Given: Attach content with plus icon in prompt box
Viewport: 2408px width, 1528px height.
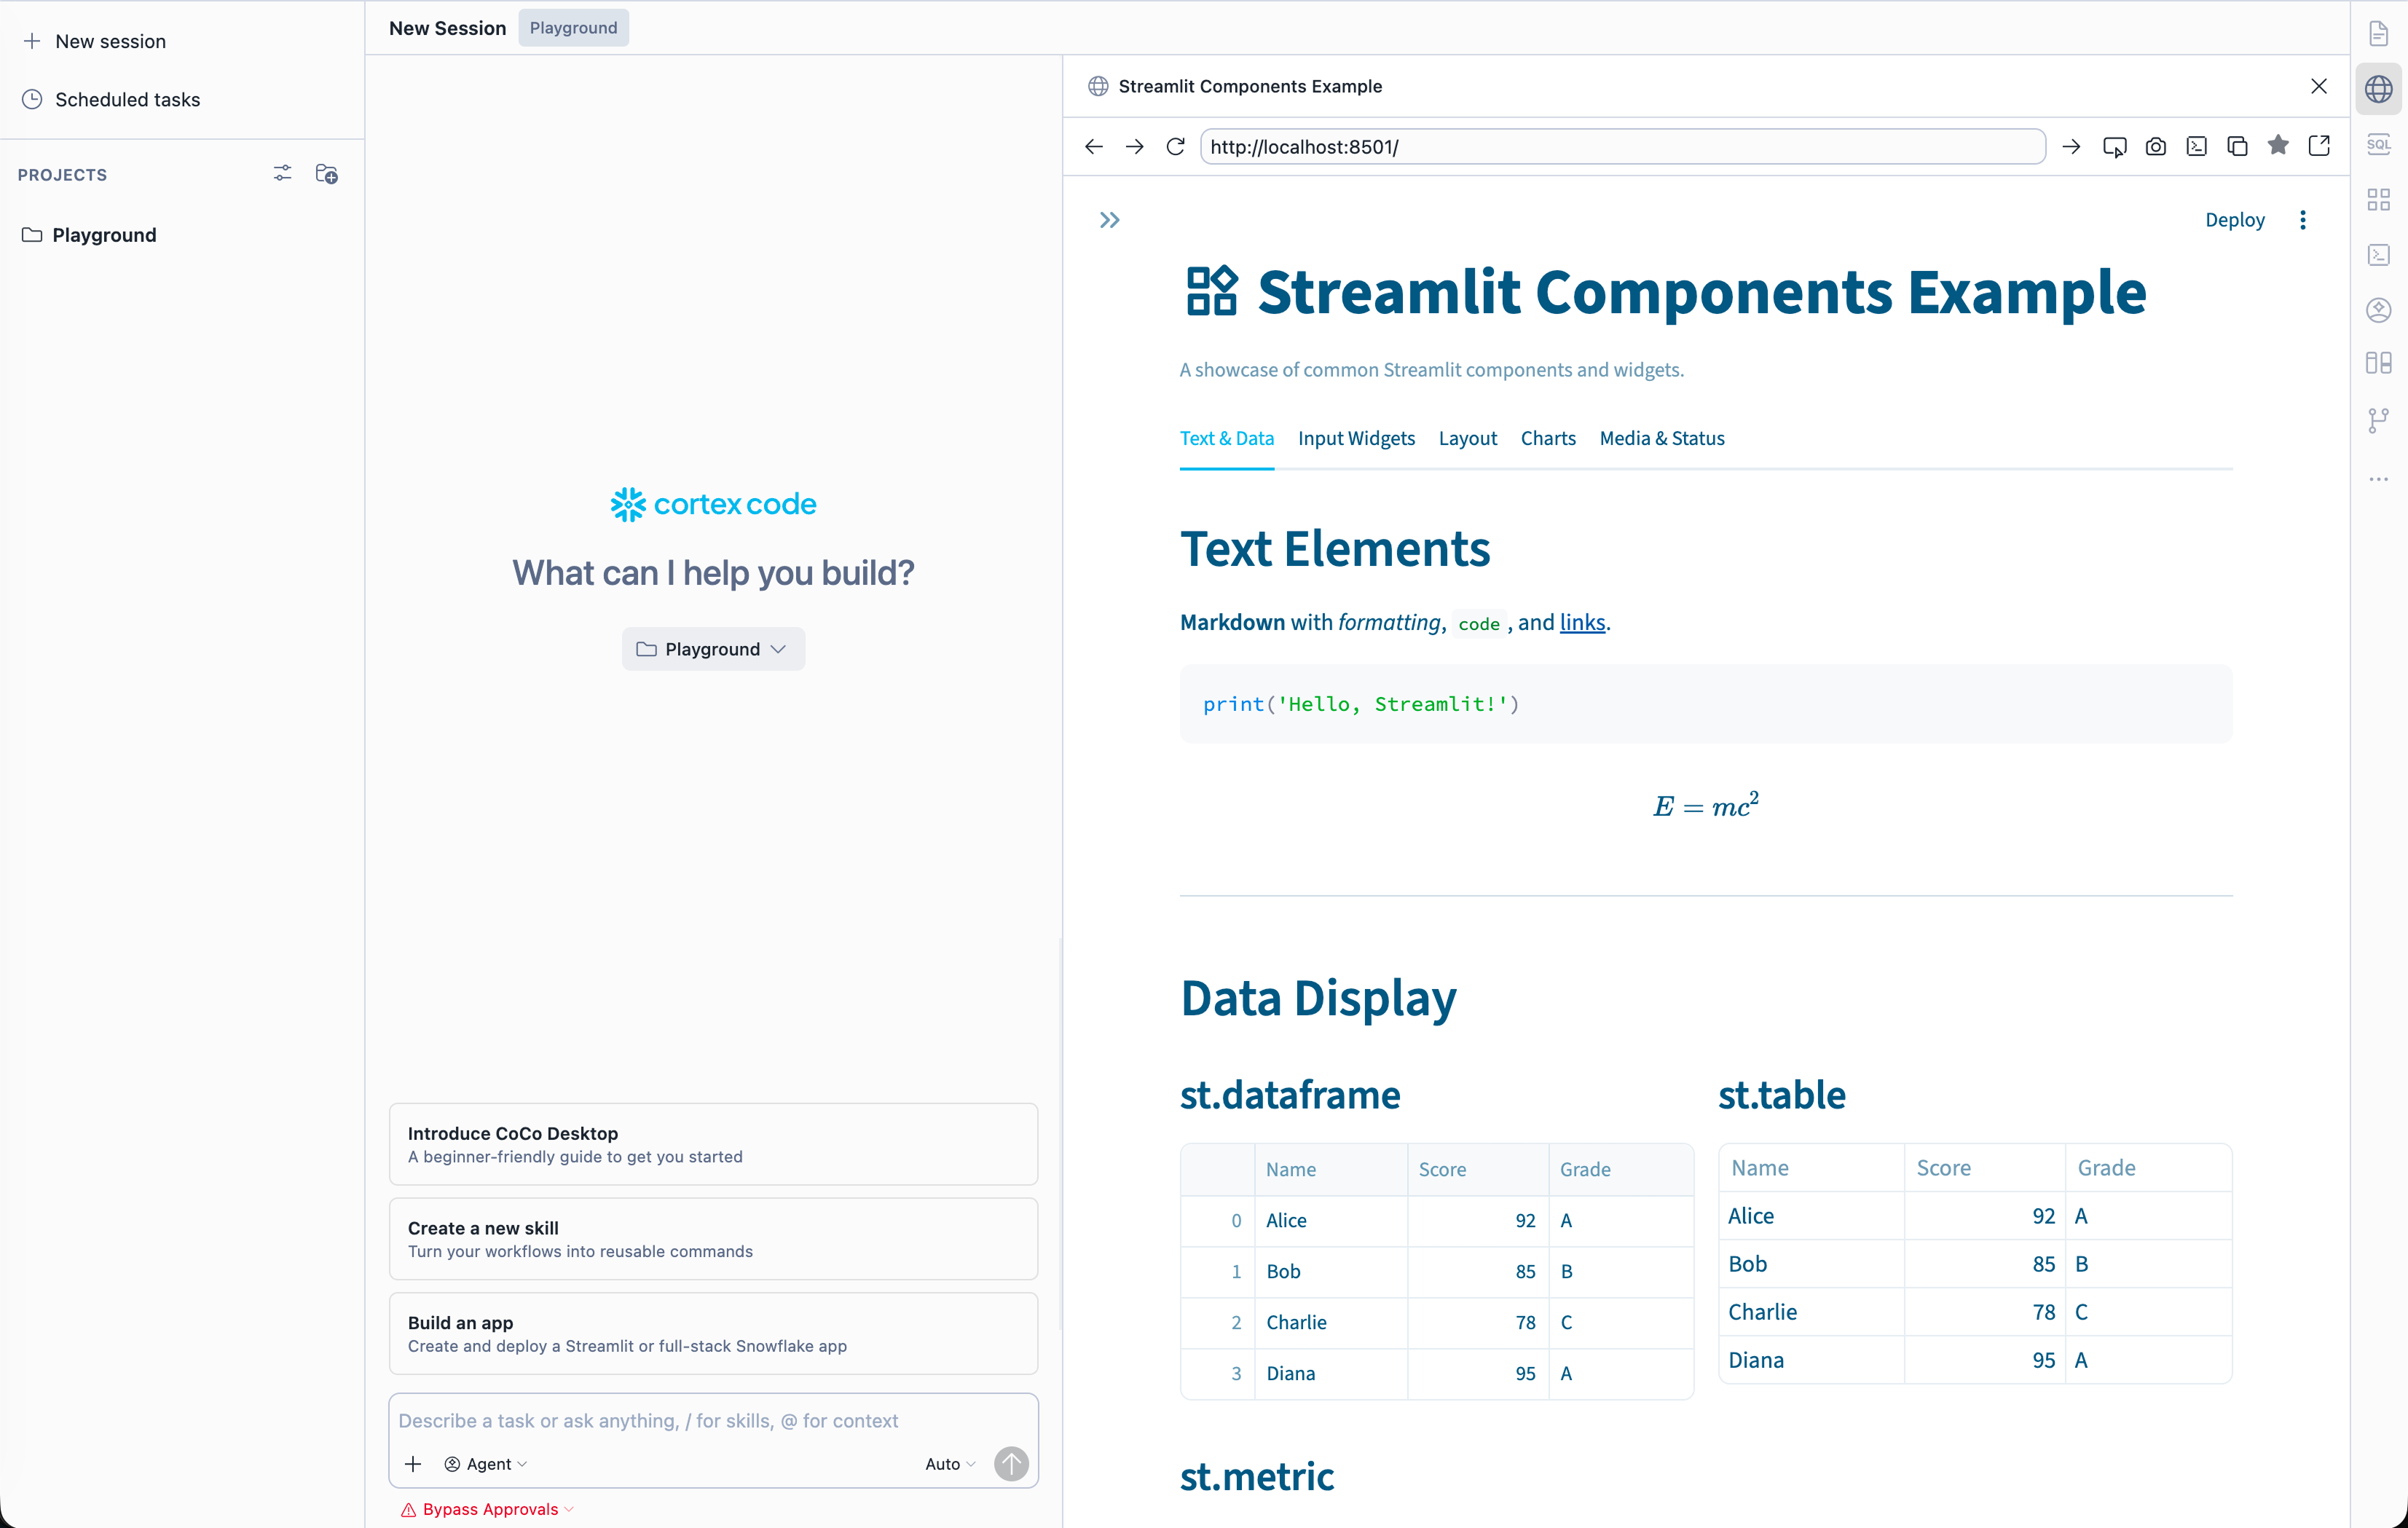Looking at the screenshot, I should (x=413, y=1463).
